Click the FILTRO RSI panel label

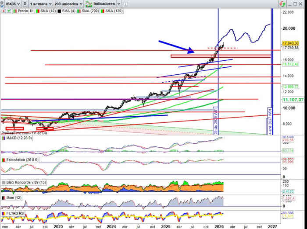[x=15, y=213]
